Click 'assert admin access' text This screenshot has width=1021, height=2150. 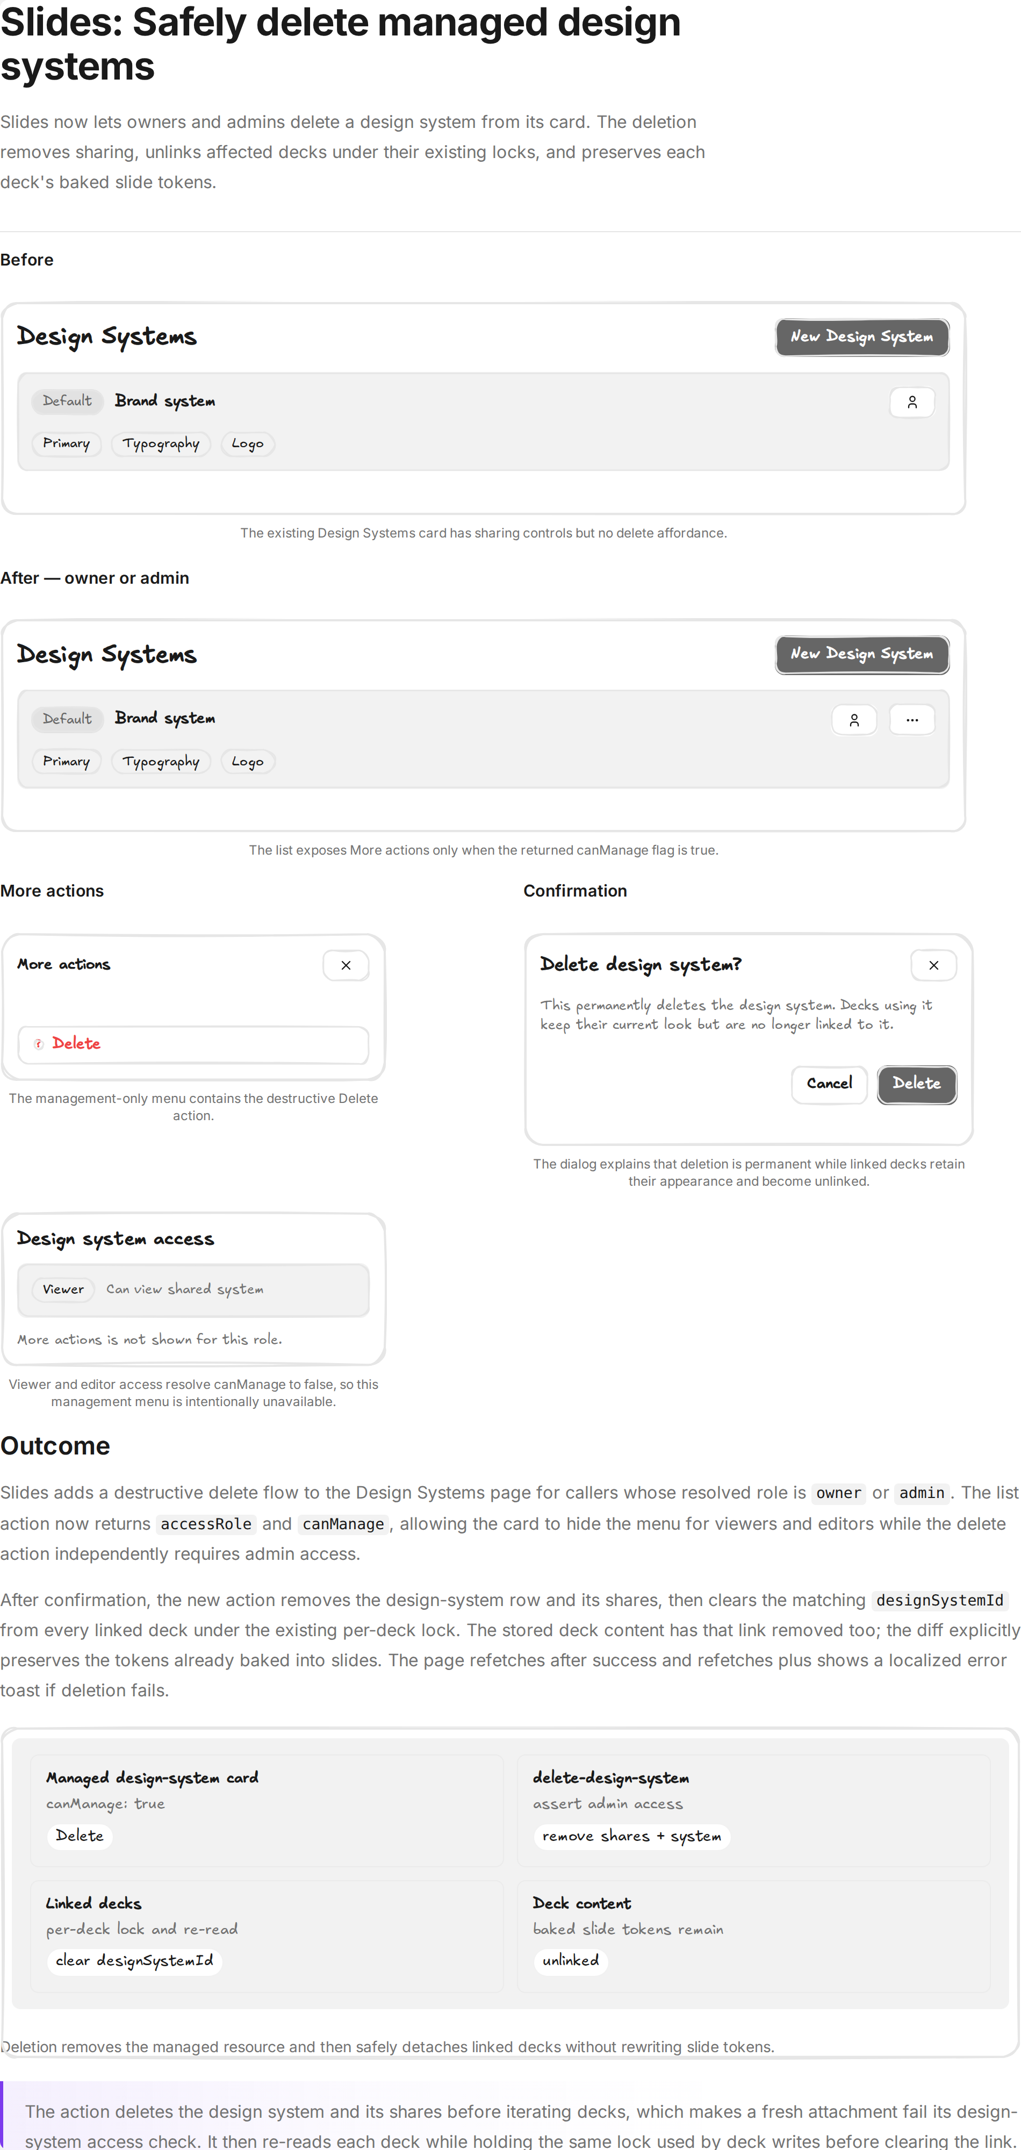click(607, 1804)
